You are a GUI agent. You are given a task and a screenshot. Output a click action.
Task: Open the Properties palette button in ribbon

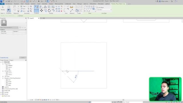[x=9, y=11]
